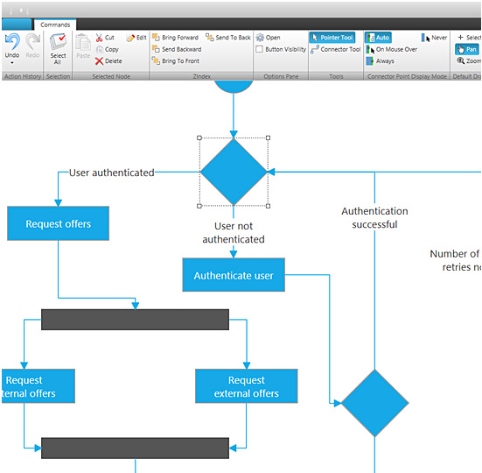Cut the selected node
482x473 pixels.
click(x=105, y=38)
